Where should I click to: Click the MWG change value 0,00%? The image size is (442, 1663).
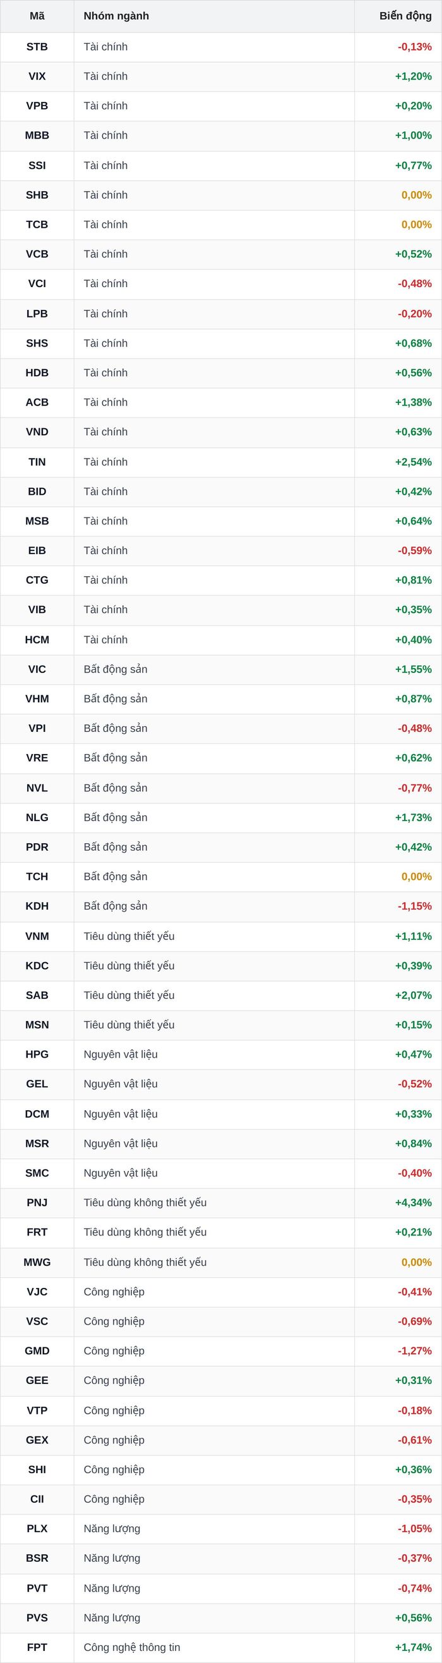(x=416, y=1263)
